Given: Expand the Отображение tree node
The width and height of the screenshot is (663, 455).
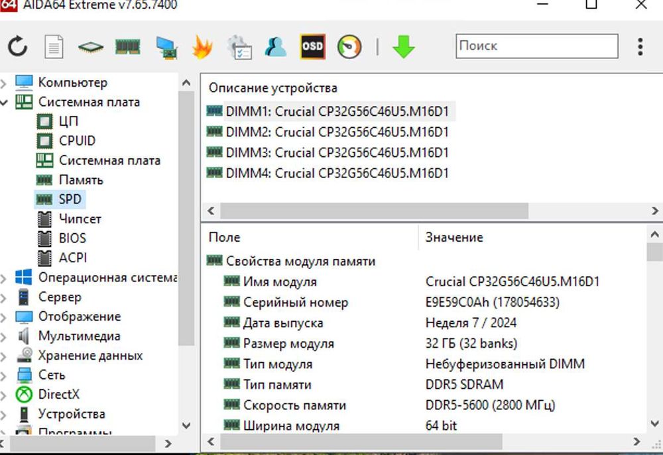Looking at the screenshot, I should coord(3,317).
